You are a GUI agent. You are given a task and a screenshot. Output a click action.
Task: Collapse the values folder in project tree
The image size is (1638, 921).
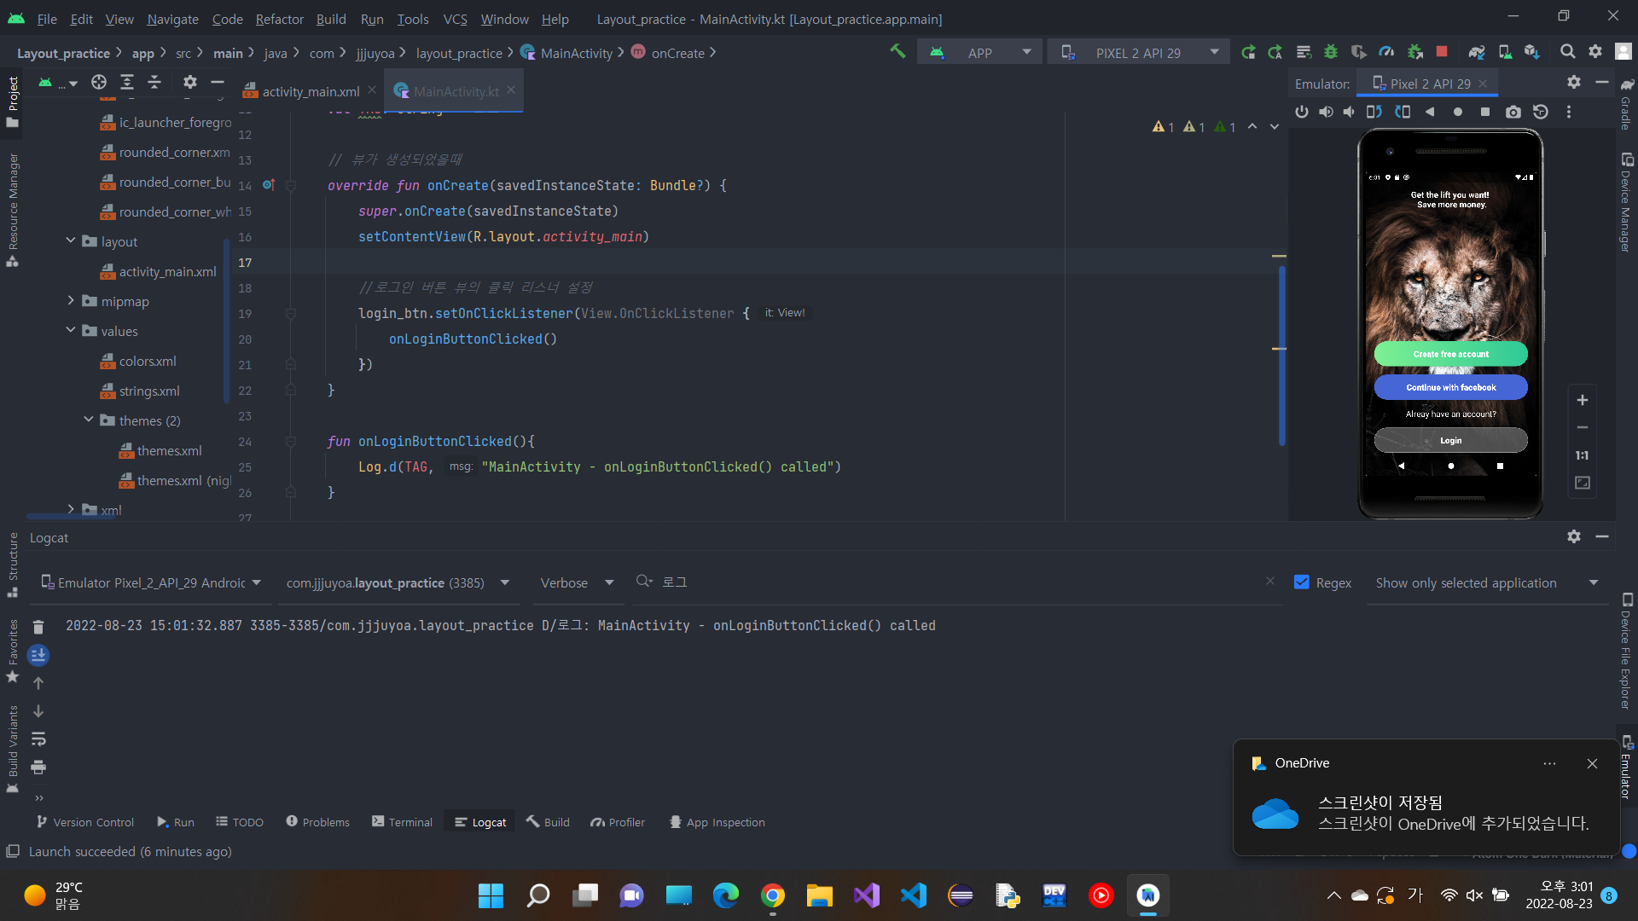click(x=71, y=331)
